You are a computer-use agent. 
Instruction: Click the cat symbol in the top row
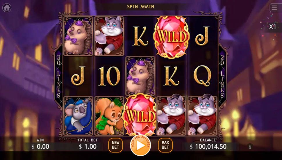click(109, 36)
